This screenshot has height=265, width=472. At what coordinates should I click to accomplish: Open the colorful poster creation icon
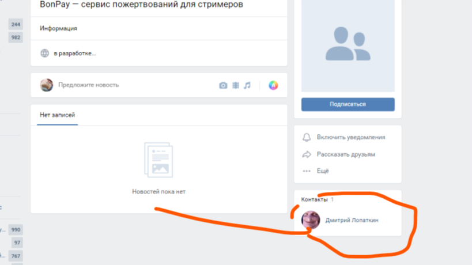(x=273, y=85)
